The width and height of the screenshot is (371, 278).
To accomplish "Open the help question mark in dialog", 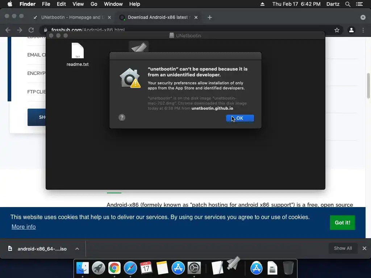I will tap(122, 118).
